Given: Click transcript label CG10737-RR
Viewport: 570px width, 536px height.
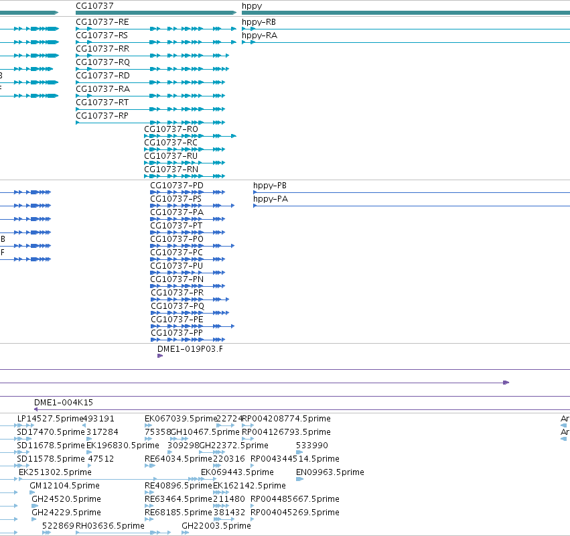Looking at the screenshot, I should click(102, 49).
